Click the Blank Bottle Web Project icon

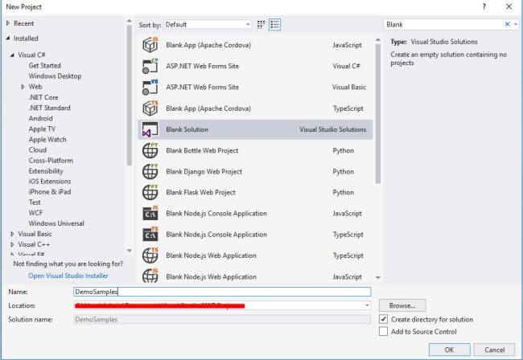click(x=150, y=150)
